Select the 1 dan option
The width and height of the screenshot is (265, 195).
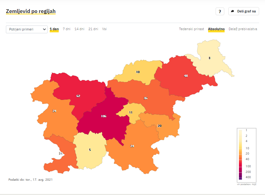coord(54,29)
